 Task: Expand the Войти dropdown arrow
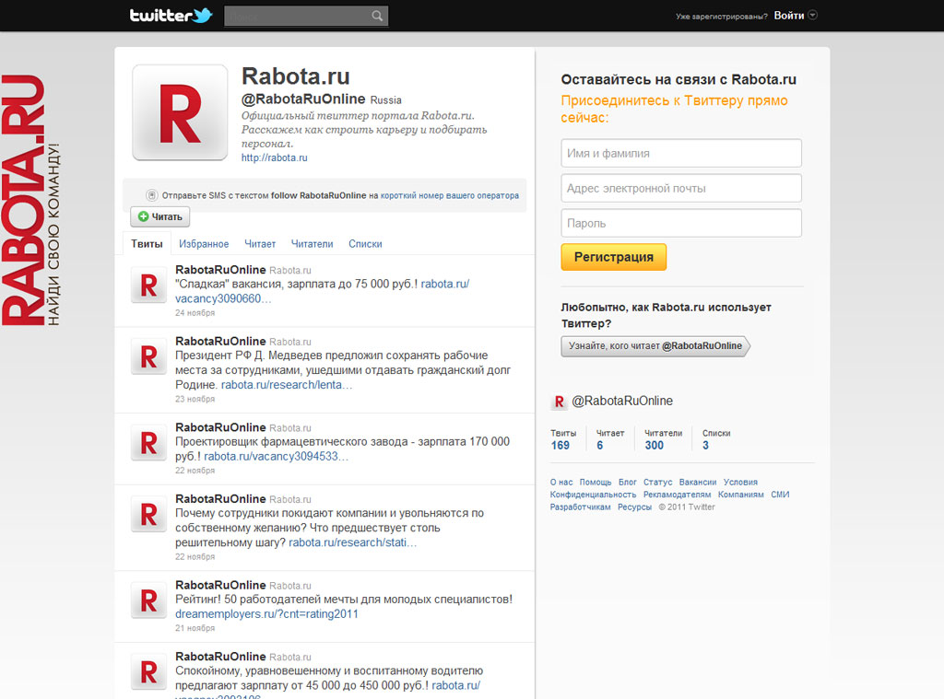815,15
